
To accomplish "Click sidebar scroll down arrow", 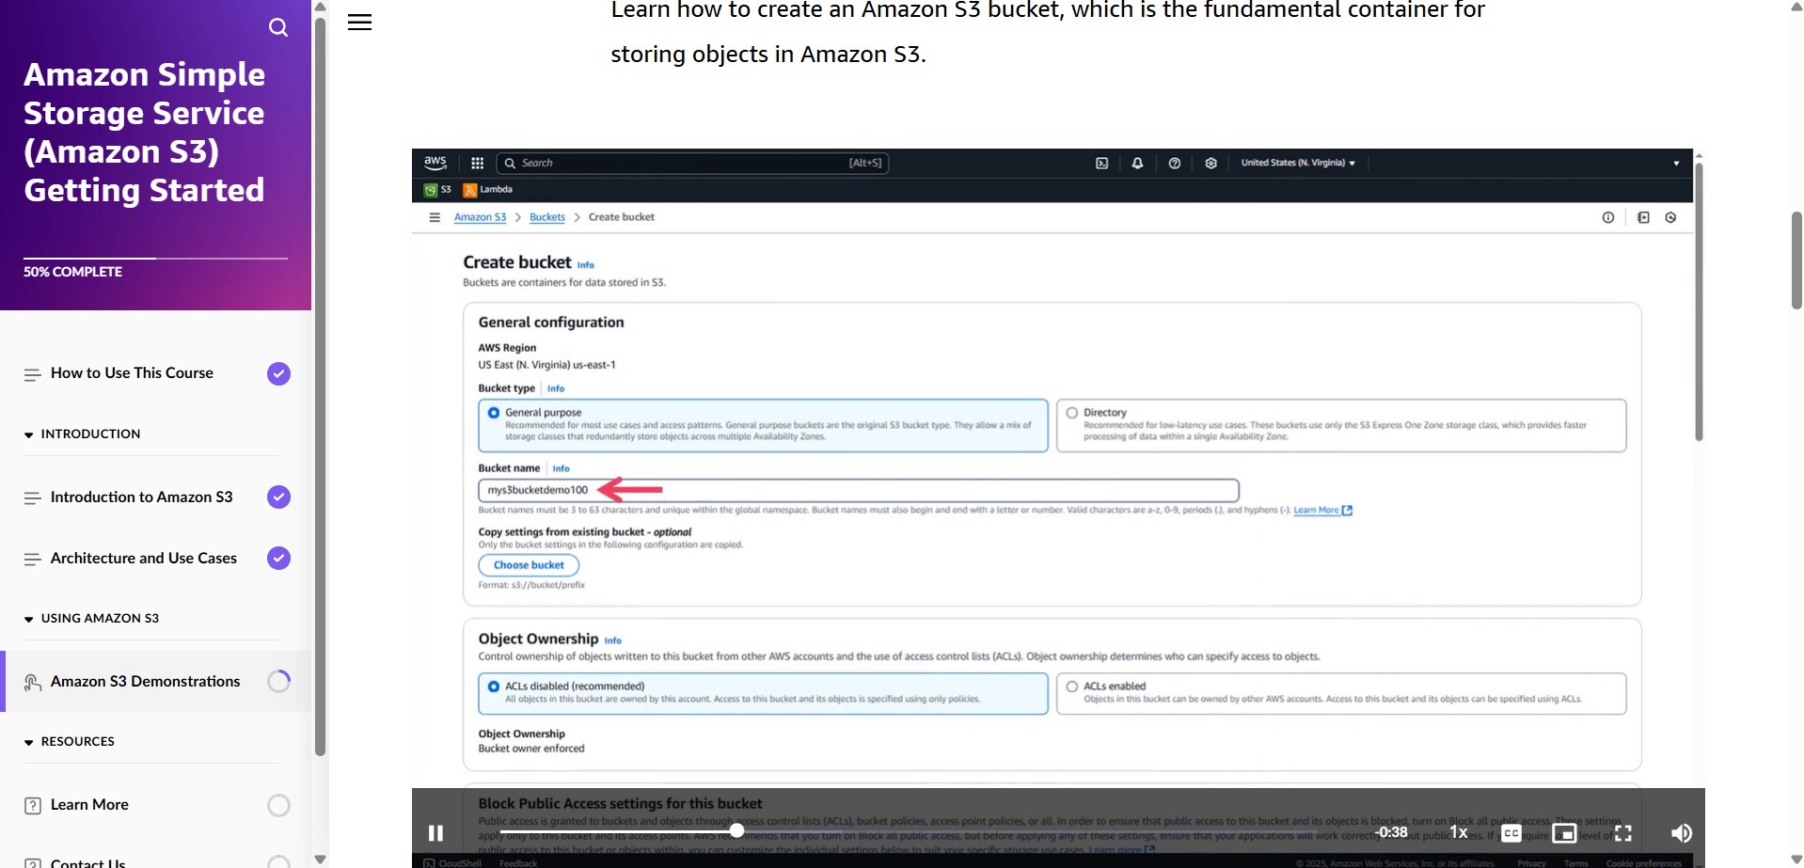I will point(320,860).
